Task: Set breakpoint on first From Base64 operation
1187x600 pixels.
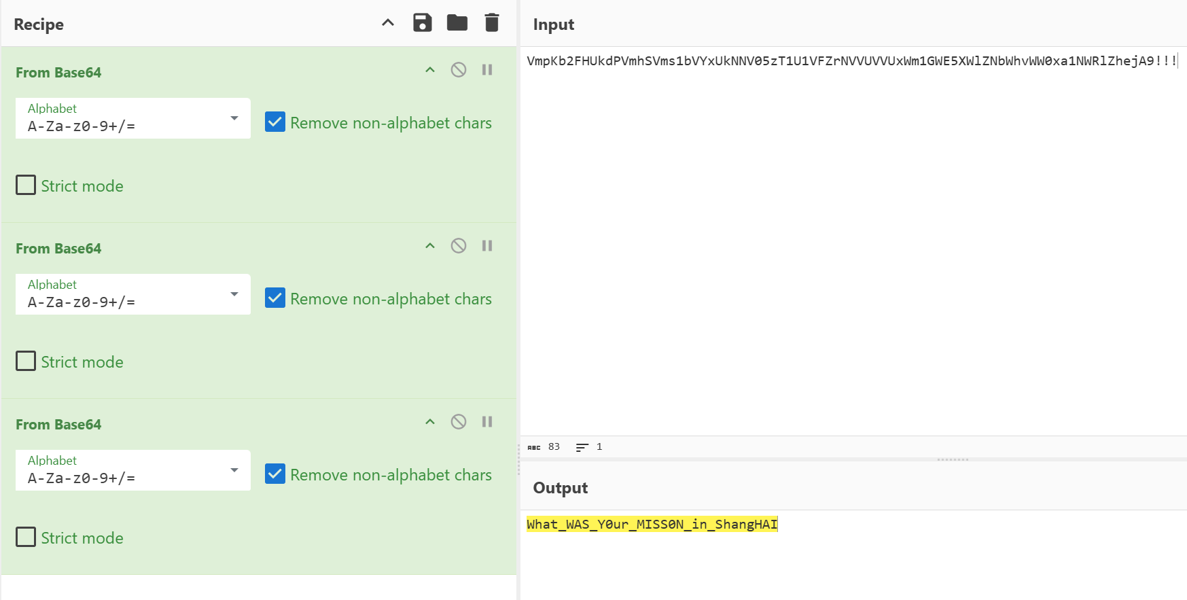Action: (487, 70)
